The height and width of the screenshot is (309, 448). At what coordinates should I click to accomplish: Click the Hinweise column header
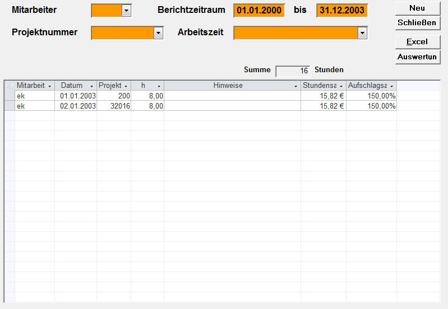click(233, 86)
